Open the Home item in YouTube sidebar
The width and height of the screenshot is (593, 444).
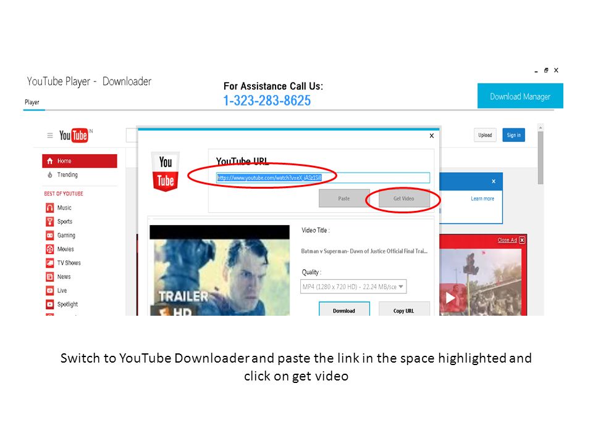[x=80, y=161]
